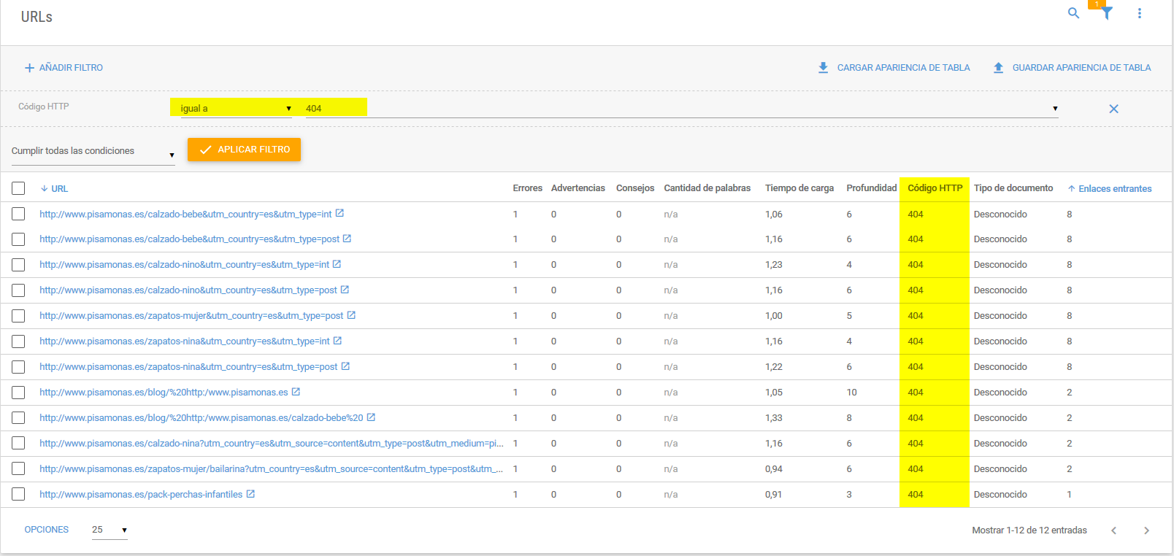This screenshot has height=556, width=1174.
Task: Sort by Advertencias column header
Action: coord(578,188)
